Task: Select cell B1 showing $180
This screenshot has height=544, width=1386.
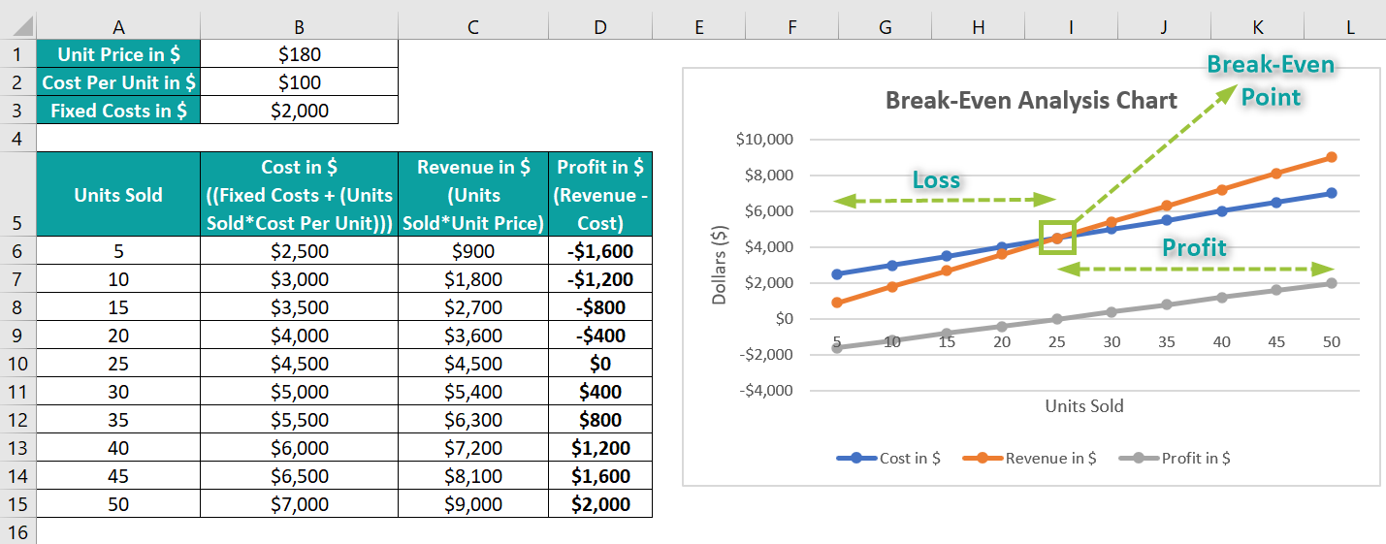Action: tap(299, 54)
